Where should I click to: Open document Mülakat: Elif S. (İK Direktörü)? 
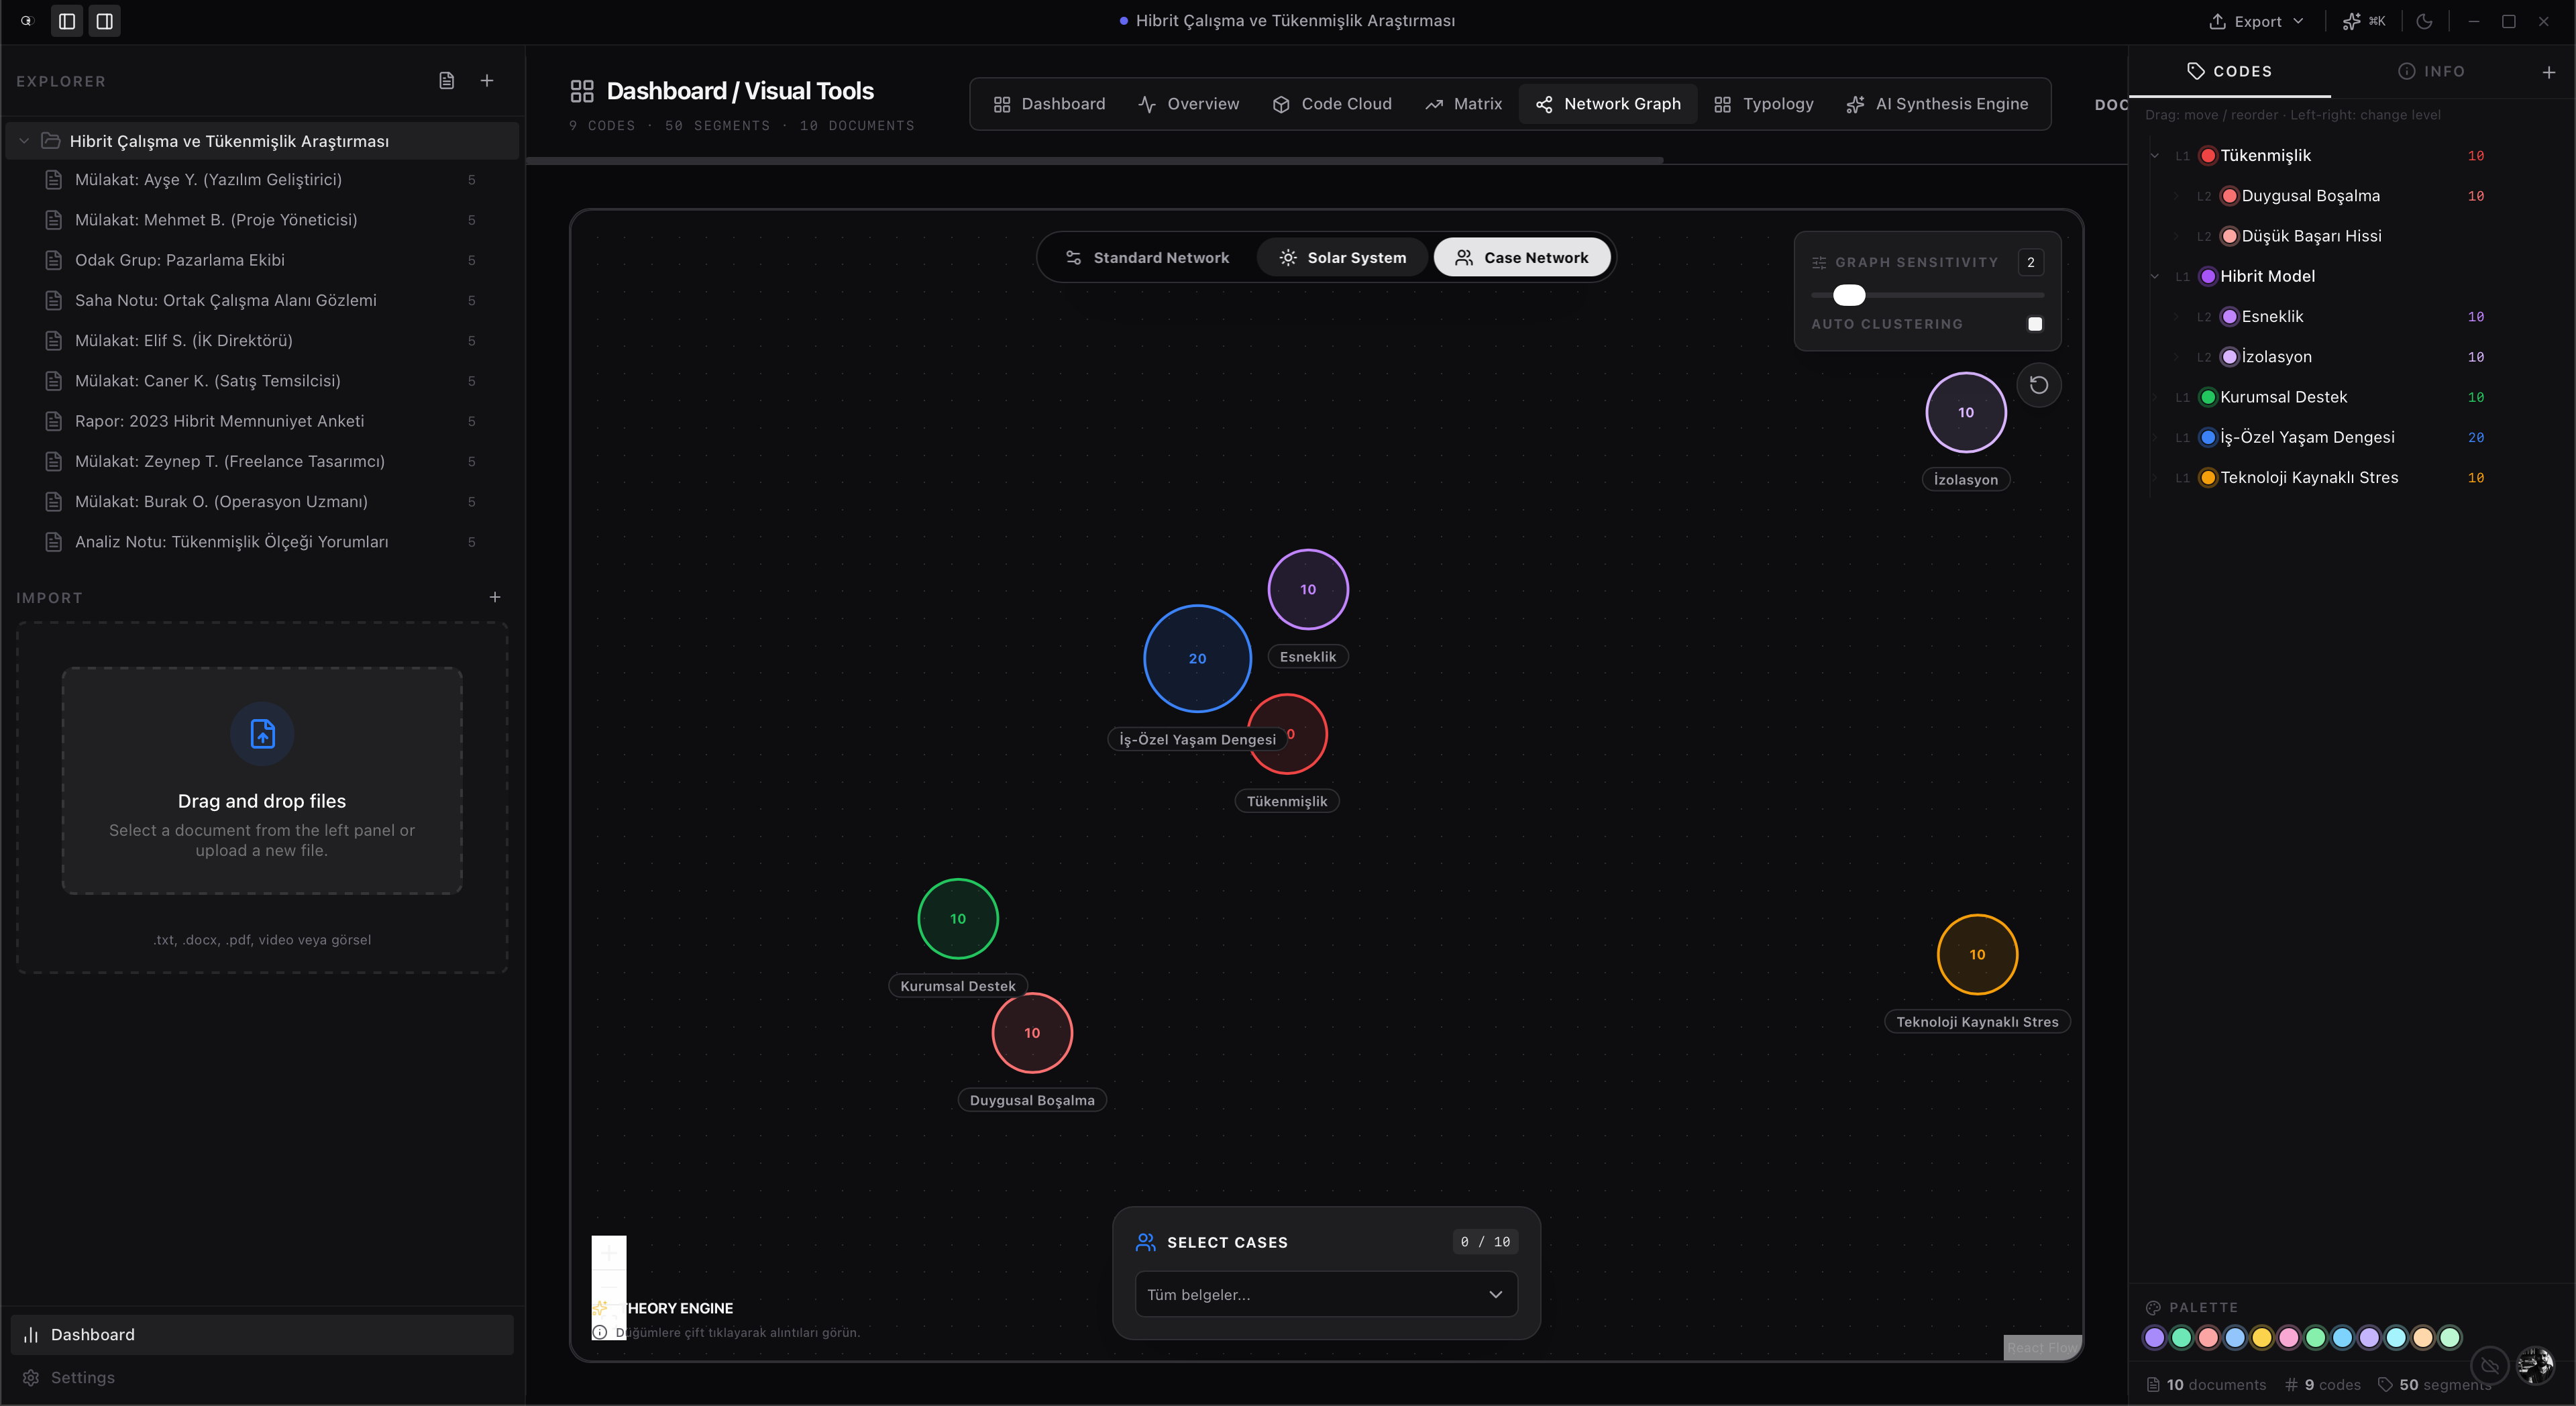tap(183, 341)
